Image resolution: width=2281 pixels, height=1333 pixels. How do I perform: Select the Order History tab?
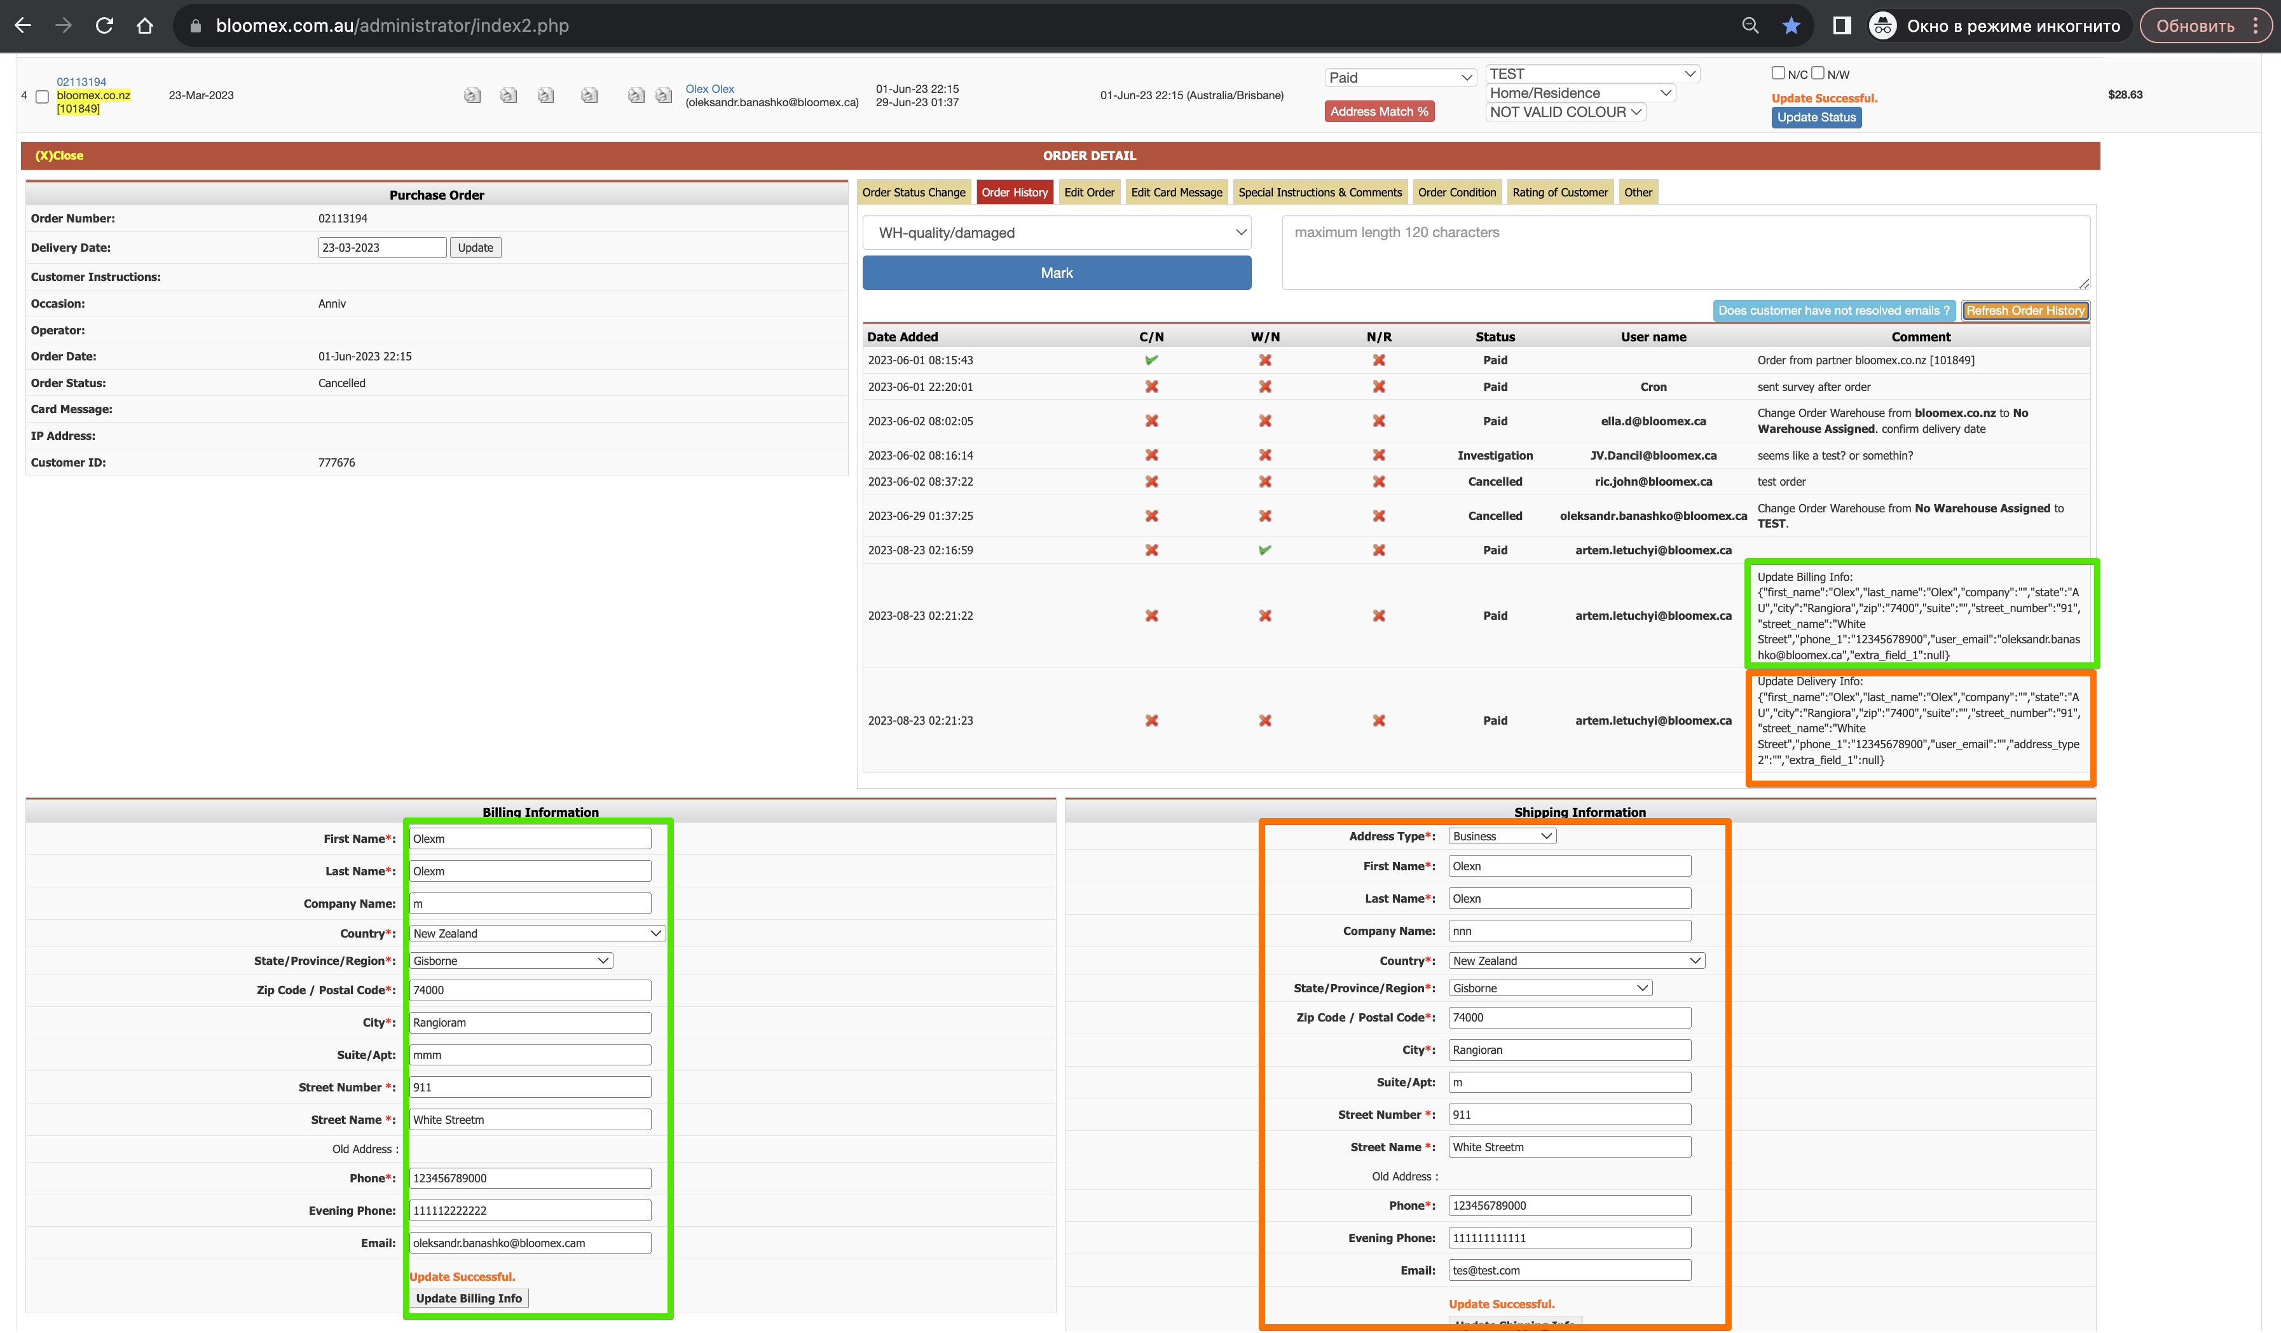[1014, 192]
